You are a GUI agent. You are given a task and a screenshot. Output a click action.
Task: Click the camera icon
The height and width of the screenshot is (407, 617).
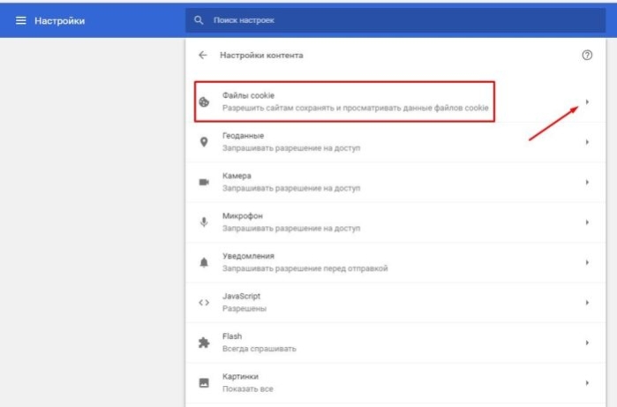pyautogui.click(x=204, y=182)
